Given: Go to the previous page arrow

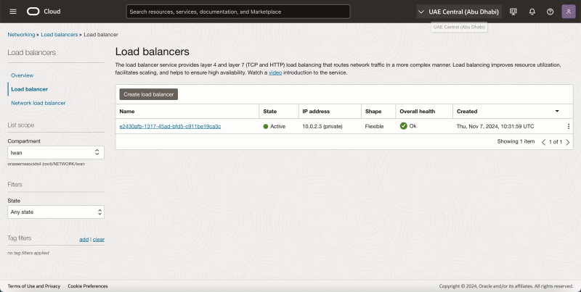Looking at the screenshot, I should pos(544,142).
